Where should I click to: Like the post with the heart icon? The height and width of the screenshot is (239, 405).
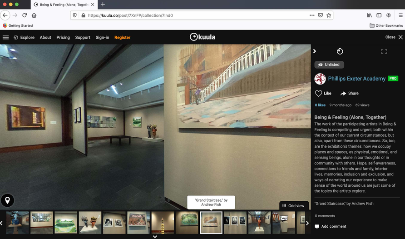(319, 93)
